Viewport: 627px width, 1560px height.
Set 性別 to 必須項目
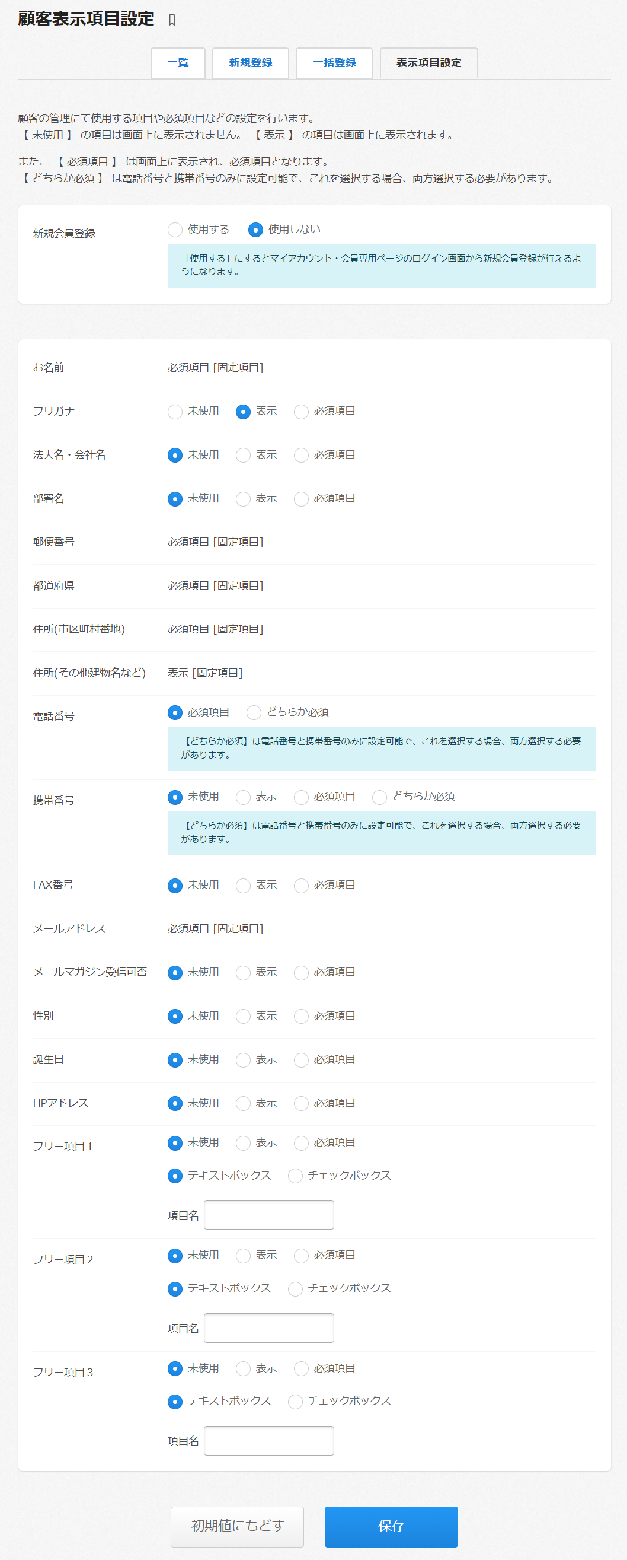click(301, 1016)
